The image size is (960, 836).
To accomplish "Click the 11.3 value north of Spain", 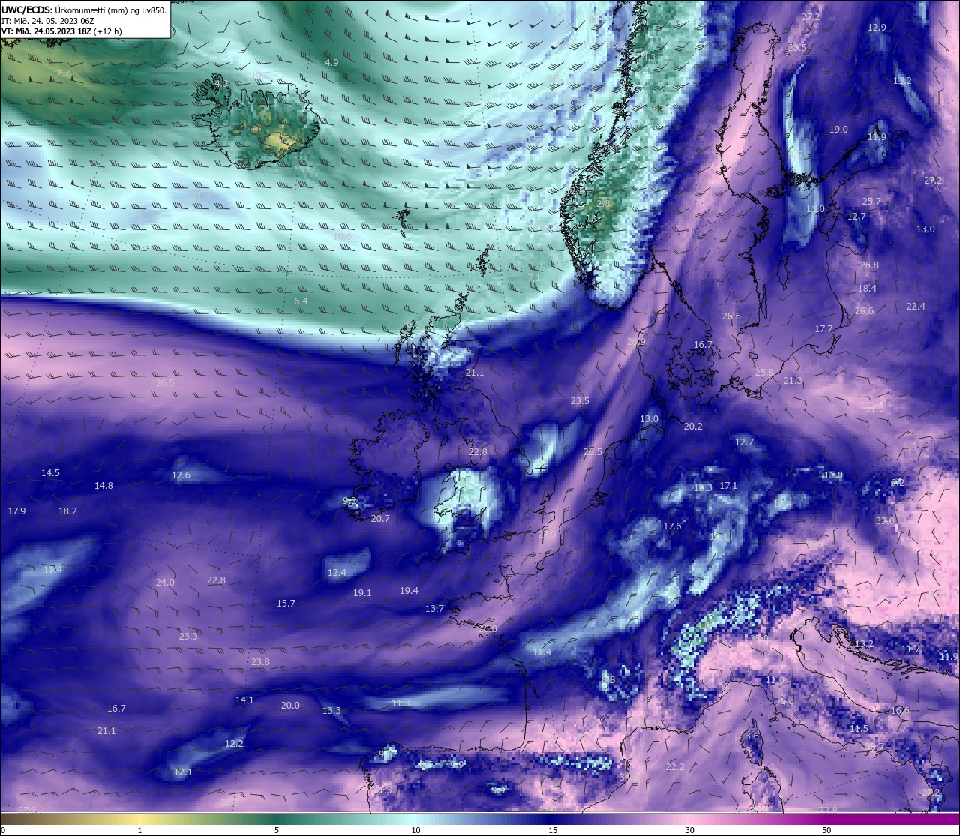I will pos(400,703).
